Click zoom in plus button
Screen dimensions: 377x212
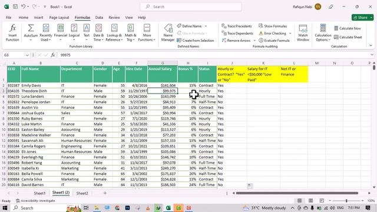click(x=362, y=200)
